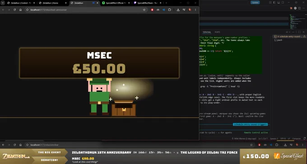Reload the chest-announcer page
Viewport: 307px width, 164px height.
(15, 10)
